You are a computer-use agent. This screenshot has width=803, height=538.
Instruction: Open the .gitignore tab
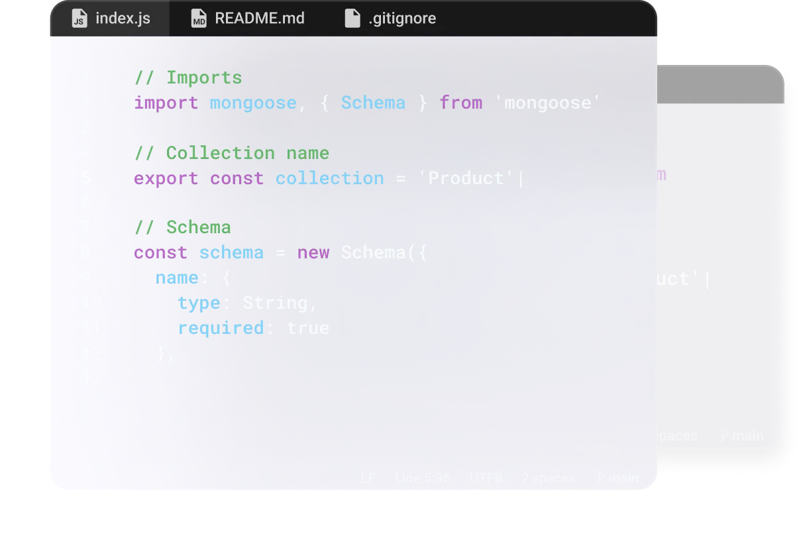391,19
